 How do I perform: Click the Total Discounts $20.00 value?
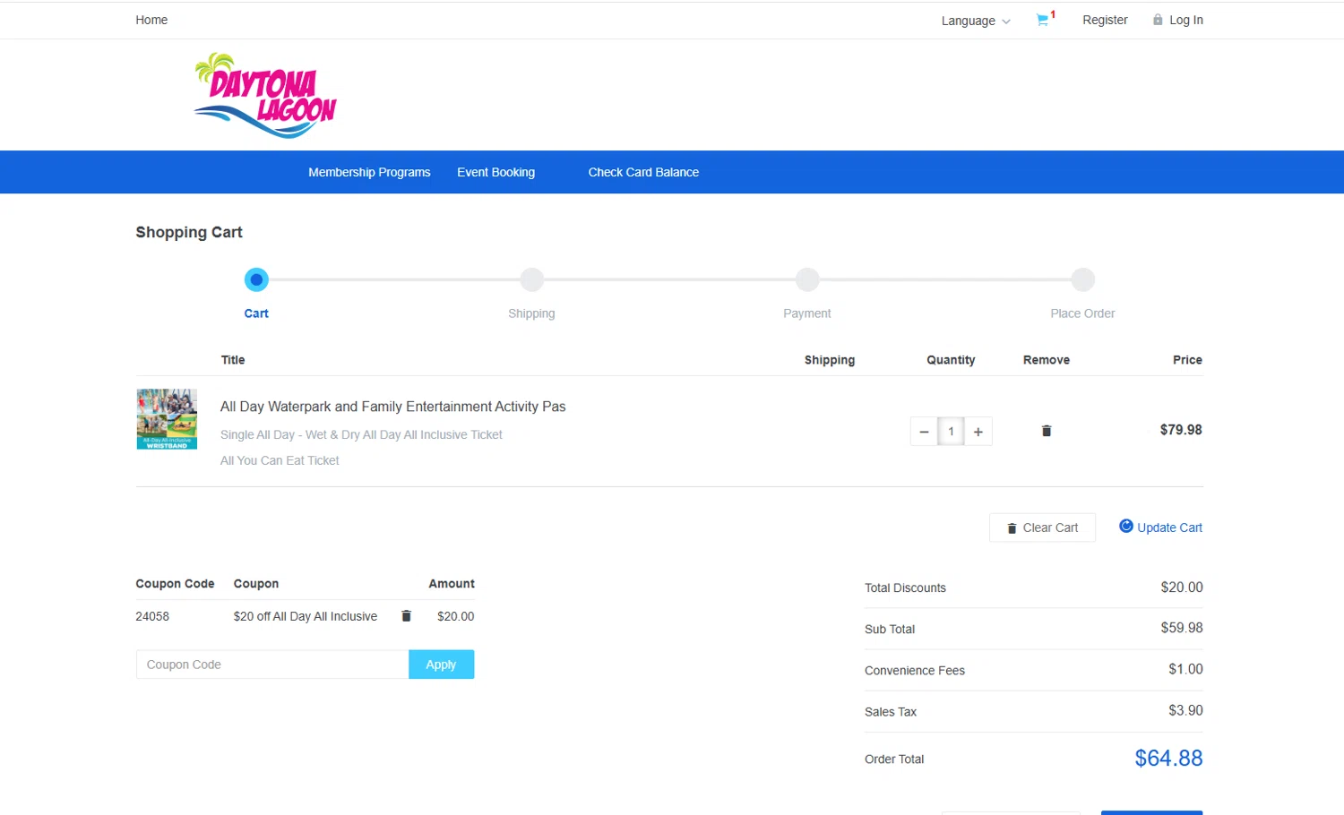(x=1182, y=588)
